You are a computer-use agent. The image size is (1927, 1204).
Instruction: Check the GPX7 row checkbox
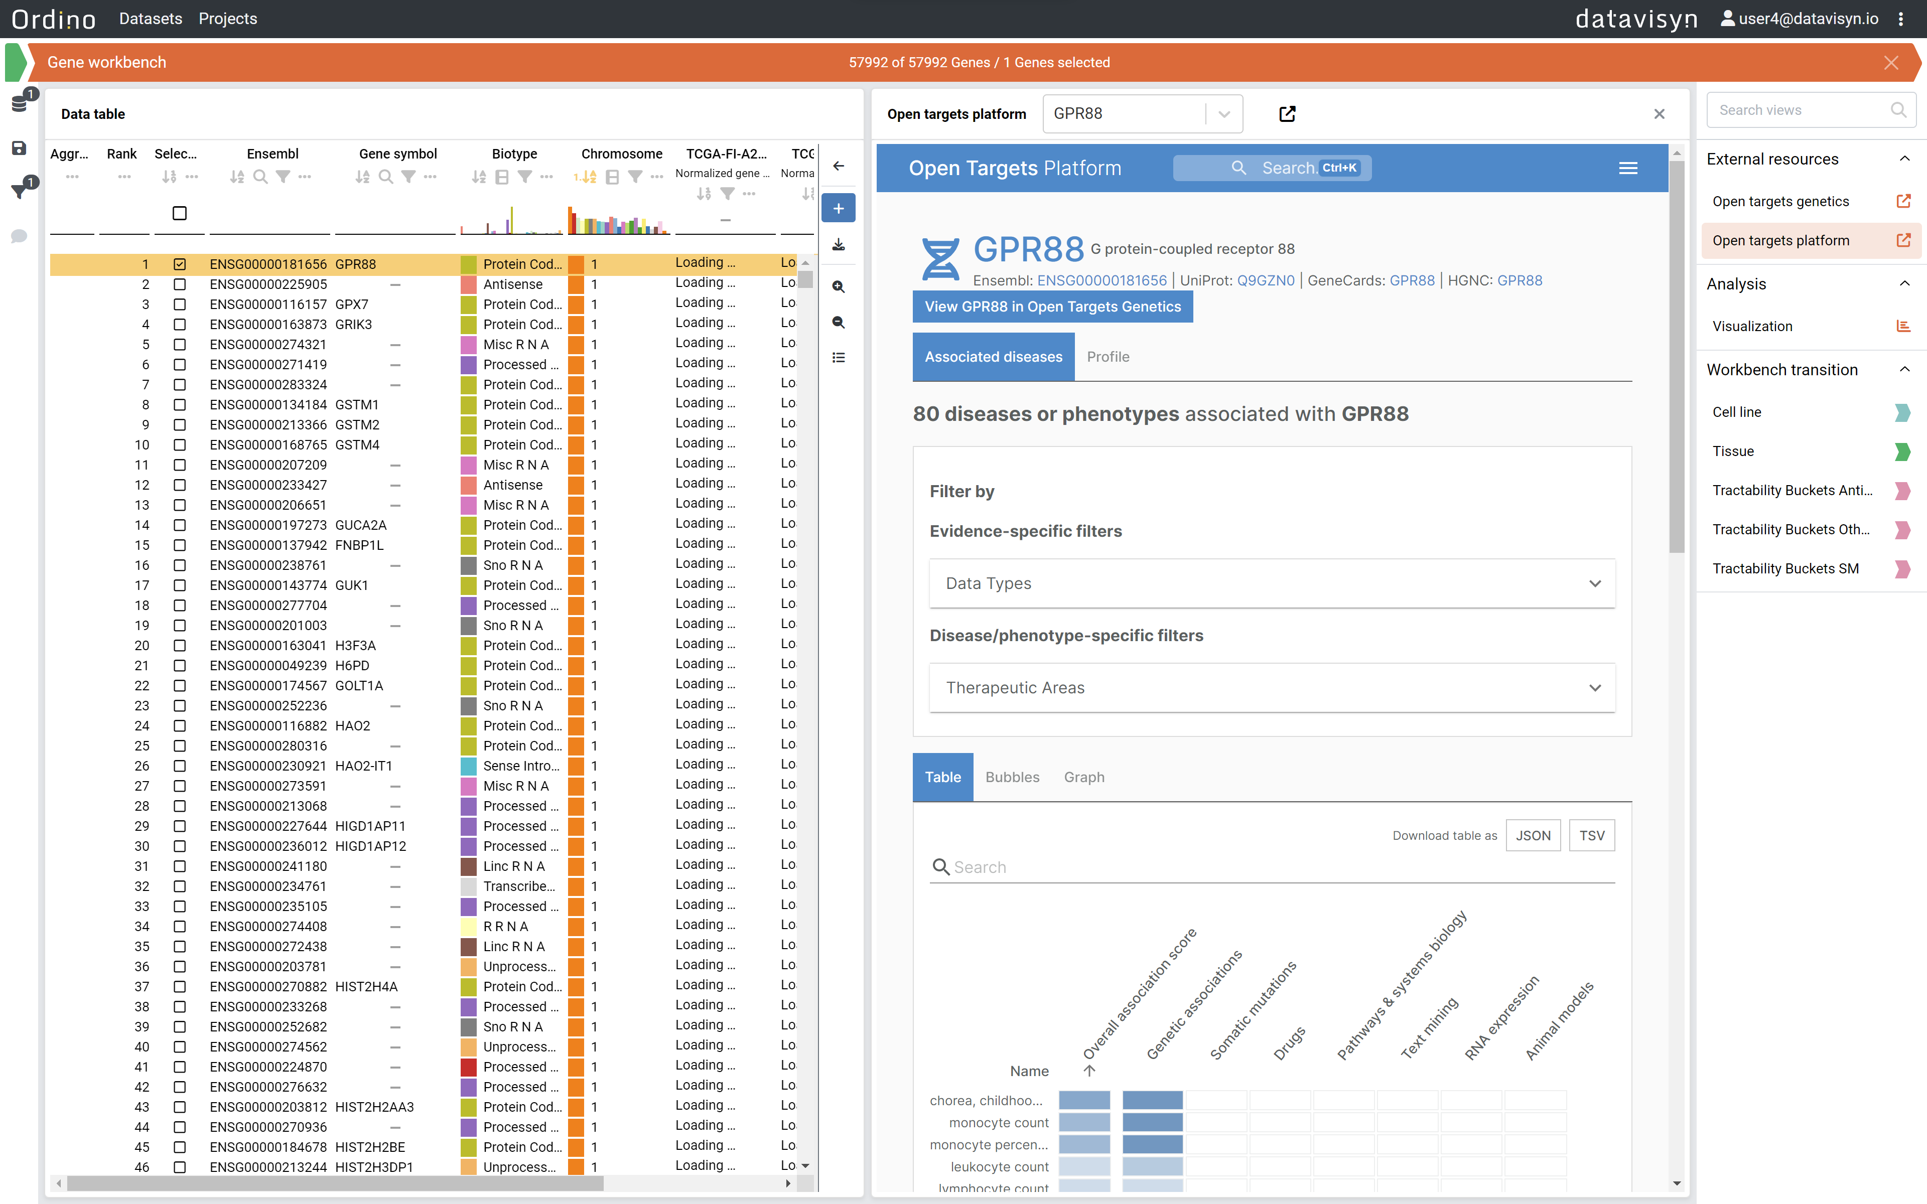coord(180,304)
